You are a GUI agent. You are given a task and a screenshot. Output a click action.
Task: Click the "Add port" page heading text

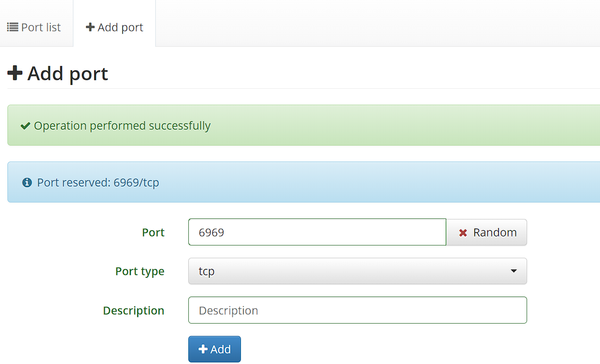click(x=68, y=73)
